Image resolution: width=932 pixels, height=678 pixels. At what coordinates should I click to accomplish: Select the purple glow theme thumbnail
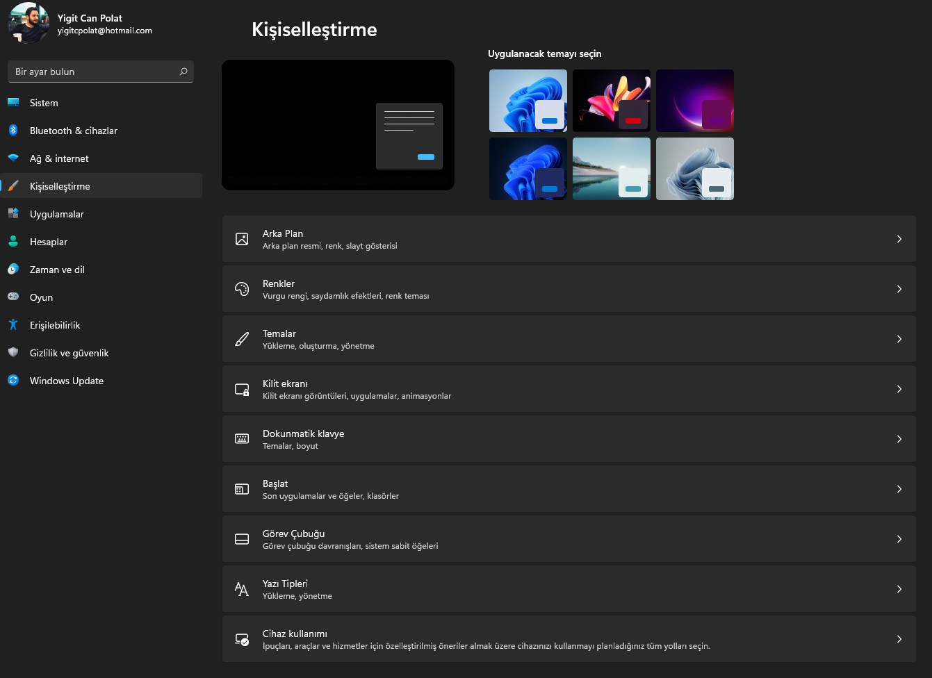694,100
